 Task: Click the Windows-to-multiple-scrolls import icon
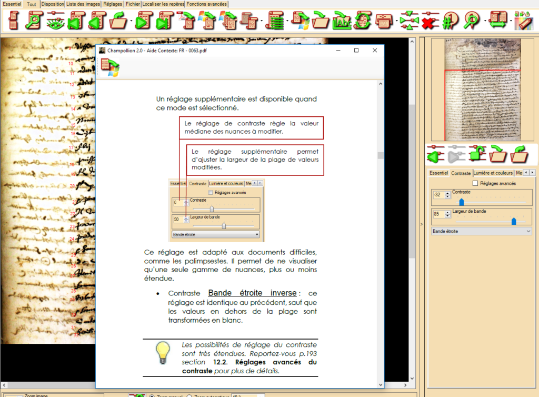(x=228, y=21)
